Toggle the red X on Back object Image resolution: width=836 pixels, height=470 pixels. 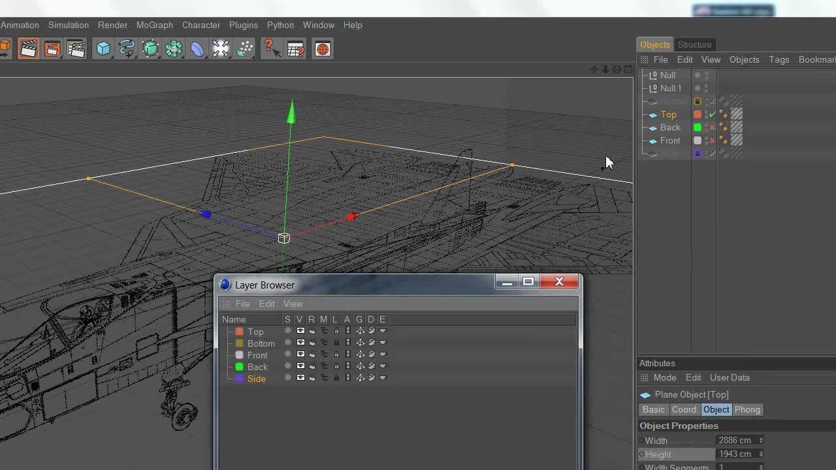coord(713,127)
